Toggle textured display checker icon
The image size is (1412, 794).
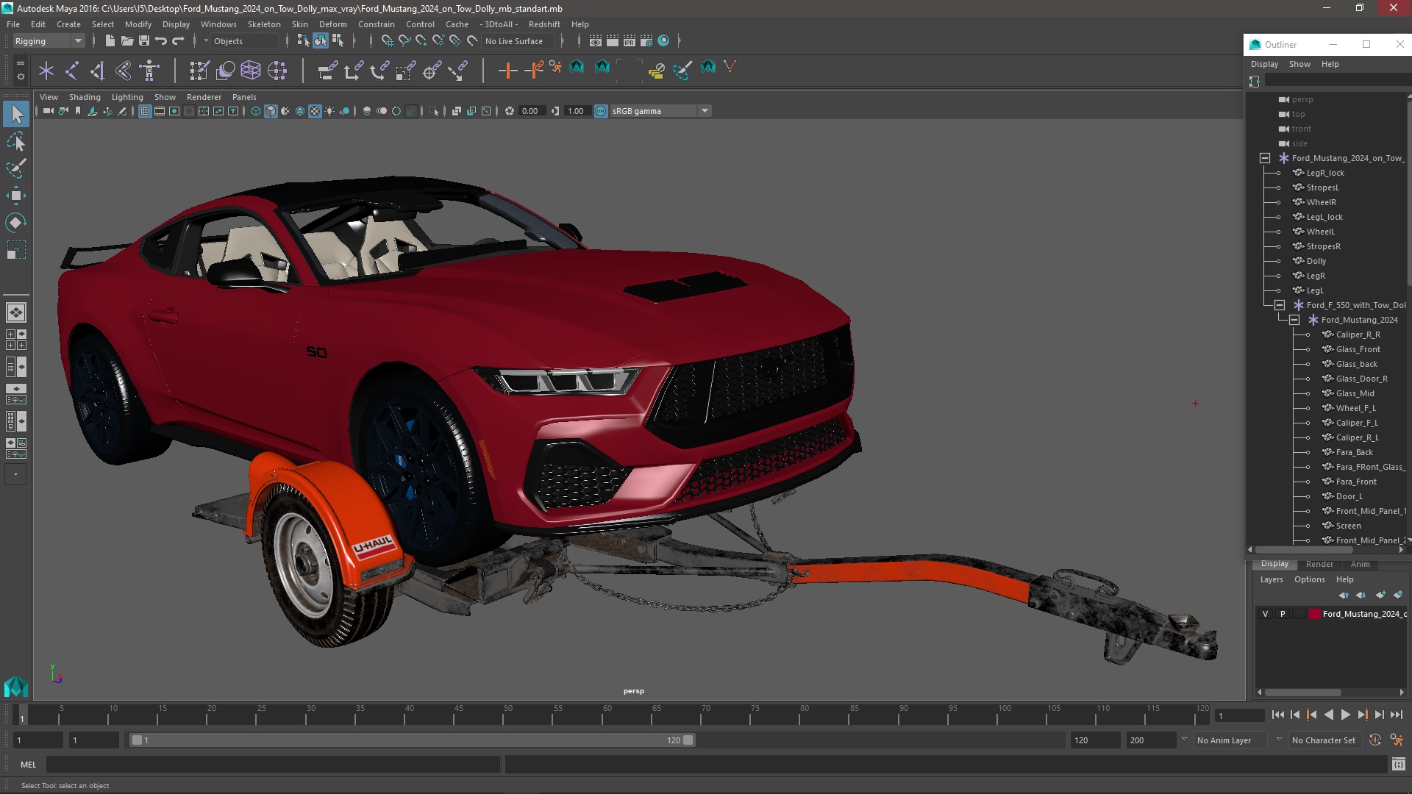click(x=315, y=111)
